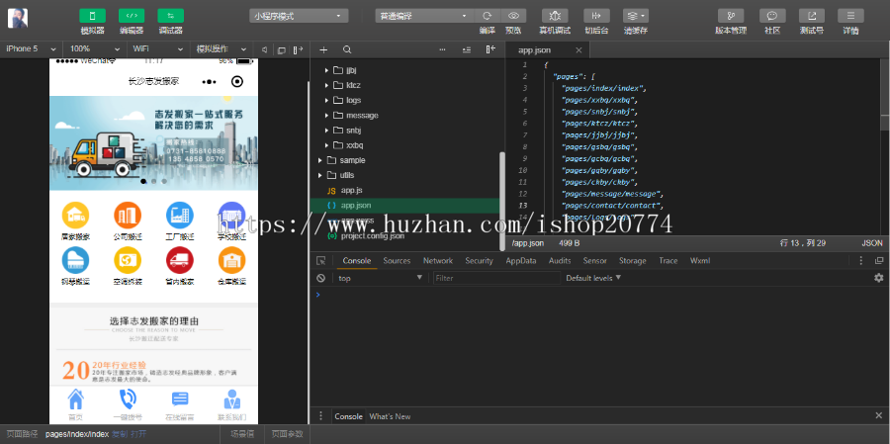Image resolution: width=890 pixels, height=444 pixels.
Task: Click the console Filter input field
Action: coord(496,278)
